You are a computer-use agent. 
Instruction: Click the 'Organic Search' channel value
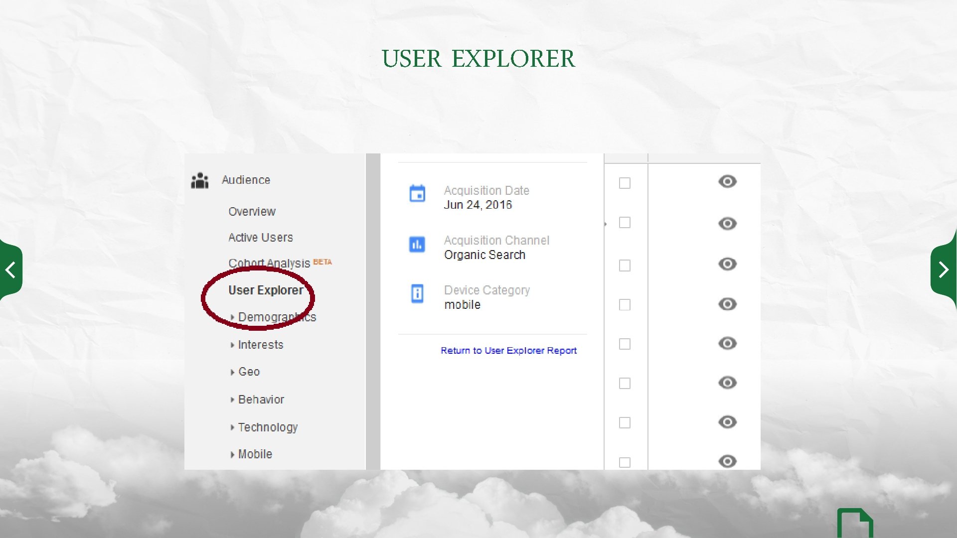484,255
